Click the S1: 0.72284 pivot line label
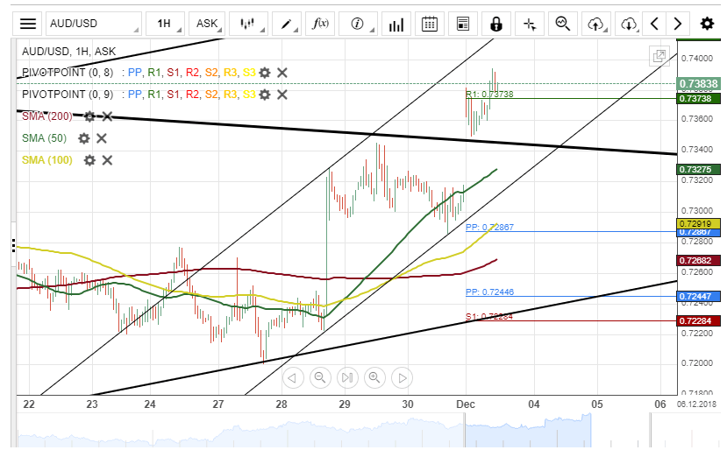The width and height of the screenshot is (727, 457). point(489,317)
